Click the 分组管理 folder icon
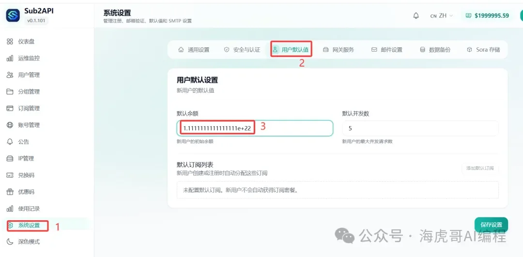523x257 pixels. click(10, 92)
